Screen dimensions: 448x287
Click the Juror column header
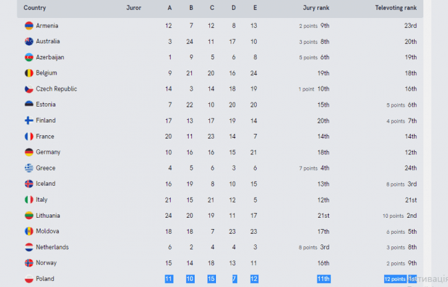(133, 8)
